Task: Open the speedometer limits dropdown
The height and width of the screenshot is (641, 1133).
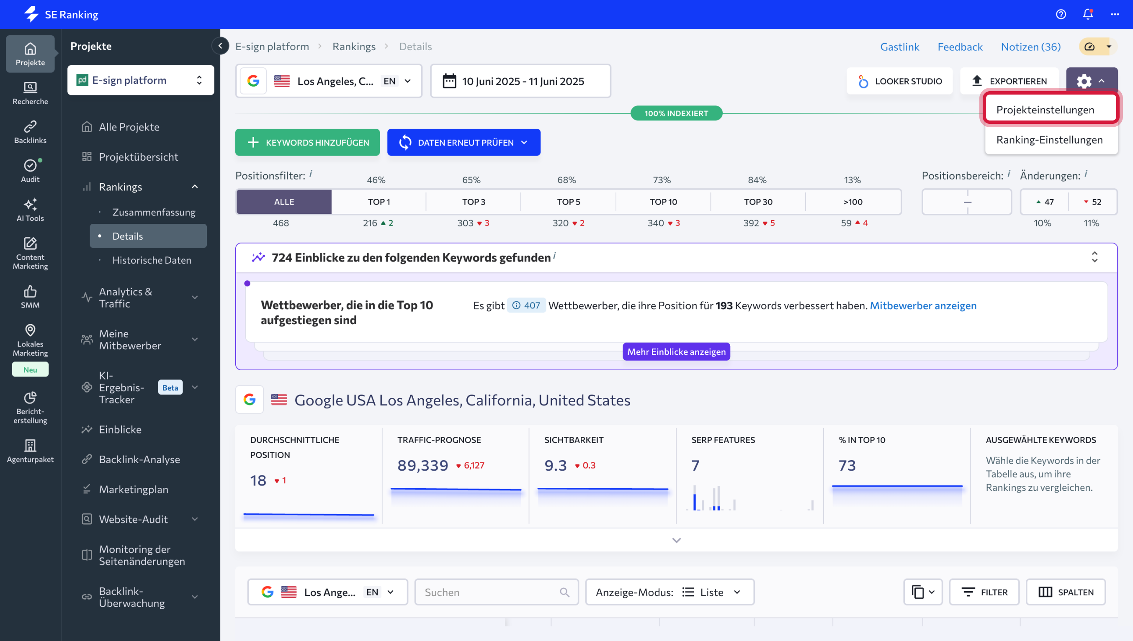Action: point(1098,46)
